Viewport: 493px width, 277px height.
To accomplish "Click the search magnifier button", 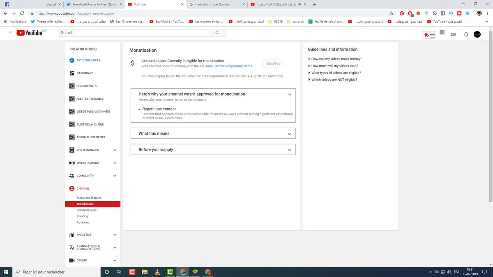I will (x=217, y=33).
